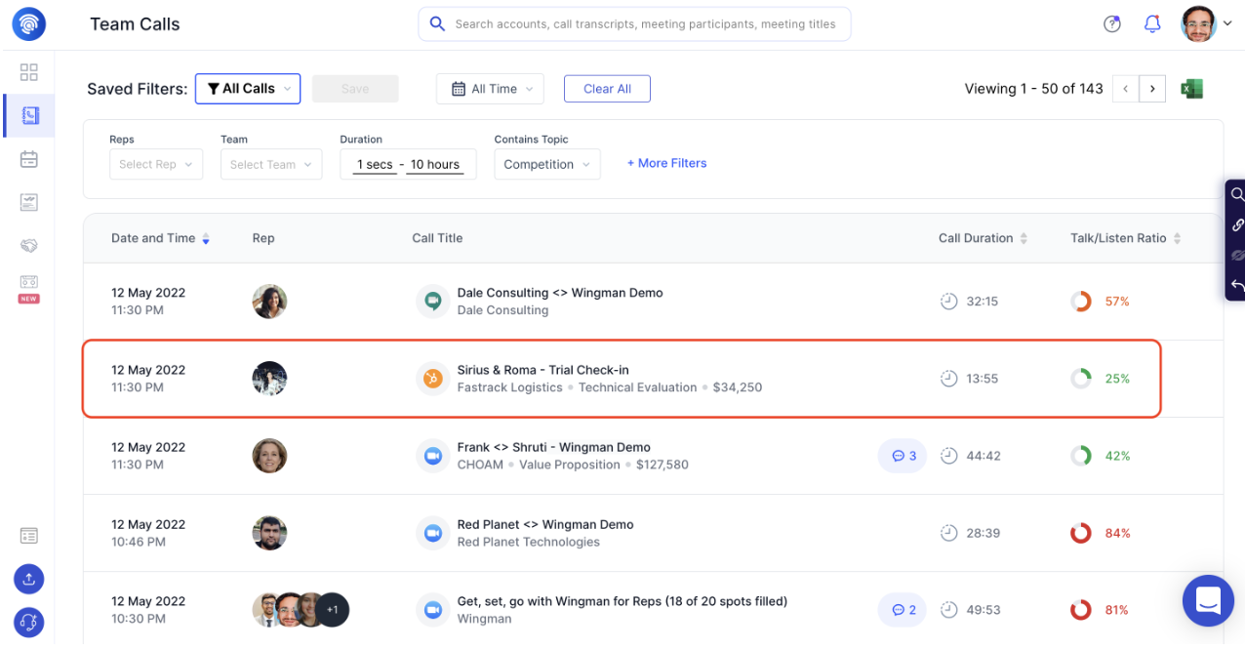
Task: Open the chat support bubble
Action: tap(1208, 600)
